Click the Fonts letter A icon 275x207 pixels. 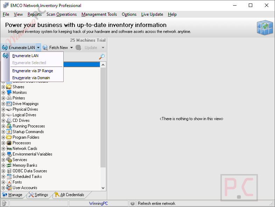tap(9, 182)
